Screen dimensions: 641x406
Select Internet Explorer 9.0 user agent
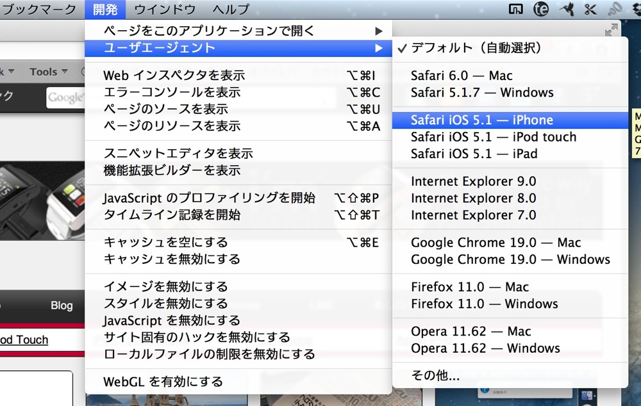[x=510, y=181]
